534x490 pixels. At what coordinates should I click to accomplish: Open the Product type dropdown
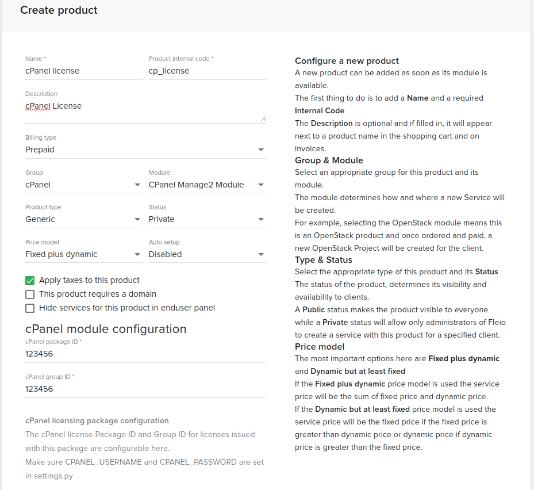80,219
